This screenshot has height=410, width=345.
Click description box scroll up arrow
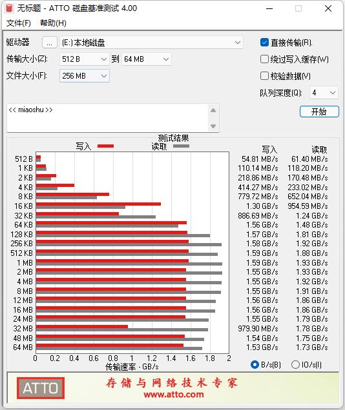(x=213, y=110)
